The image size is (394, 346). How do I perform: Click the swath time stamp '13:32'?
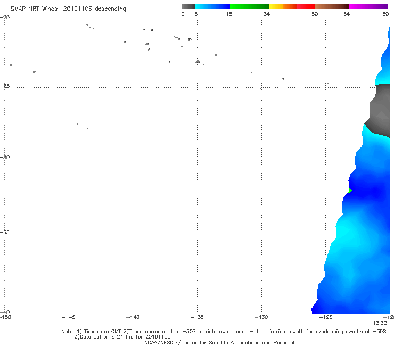380,323
